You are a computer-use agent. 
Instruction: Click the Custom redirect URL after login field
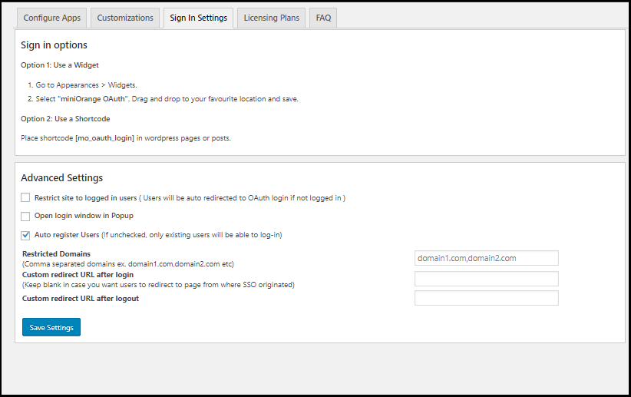click(x=486, y=279)
